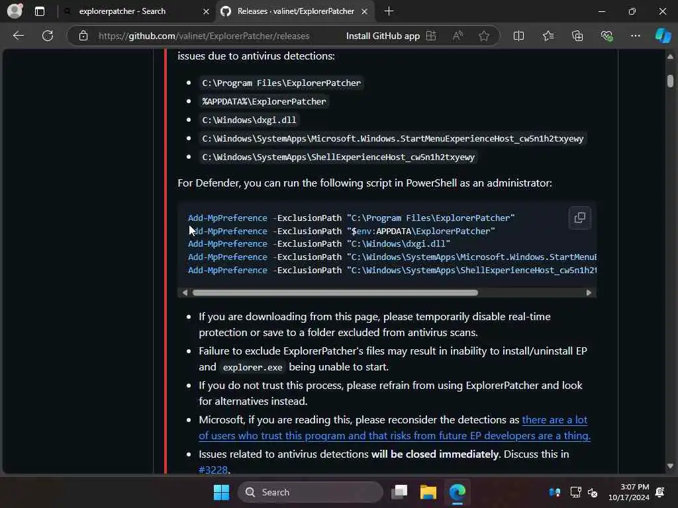Open the tab actions menu icon
This screenshot has height=508, width=678.
(x=39, y=11)
